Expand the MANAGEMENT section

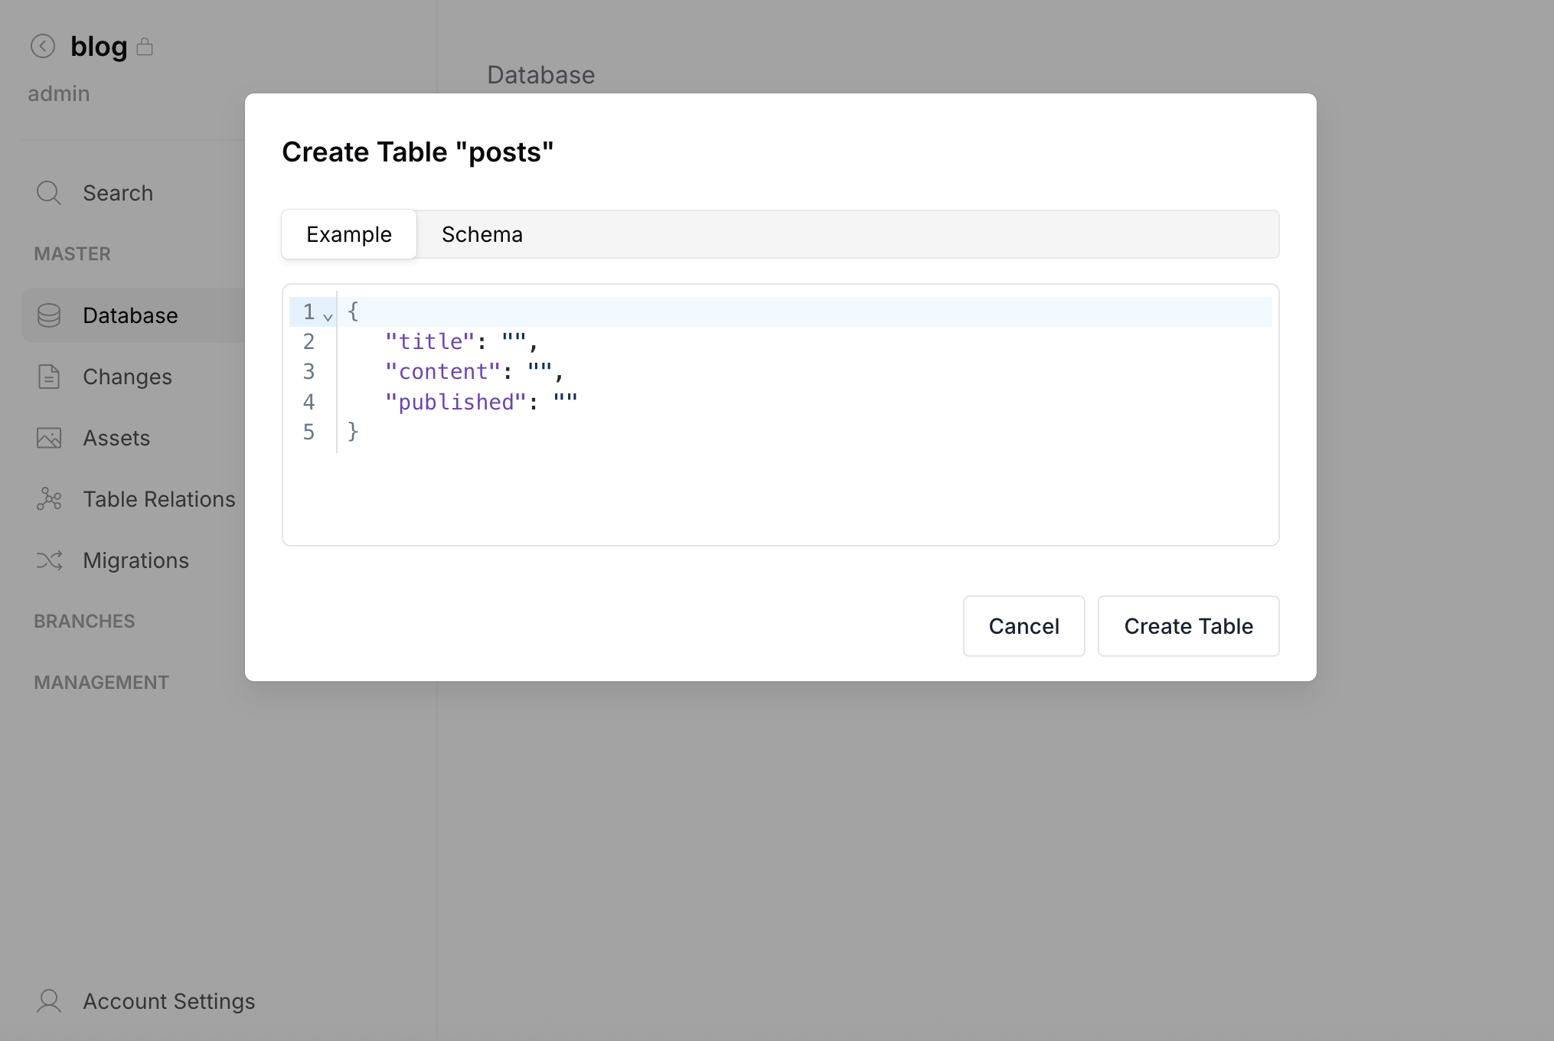pos(100,681)
